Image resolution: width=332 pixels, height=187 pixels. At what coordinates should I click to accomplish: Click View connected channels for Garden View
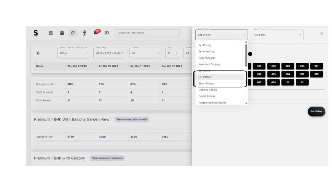132,119
